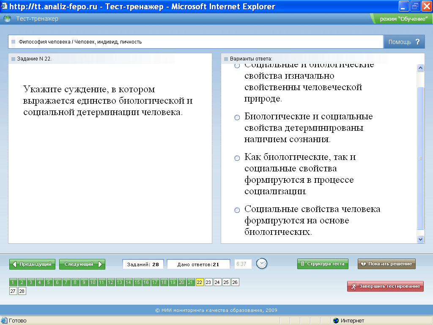Open the Помощь help button
The image size is (433, 325).
click(404, 42)
